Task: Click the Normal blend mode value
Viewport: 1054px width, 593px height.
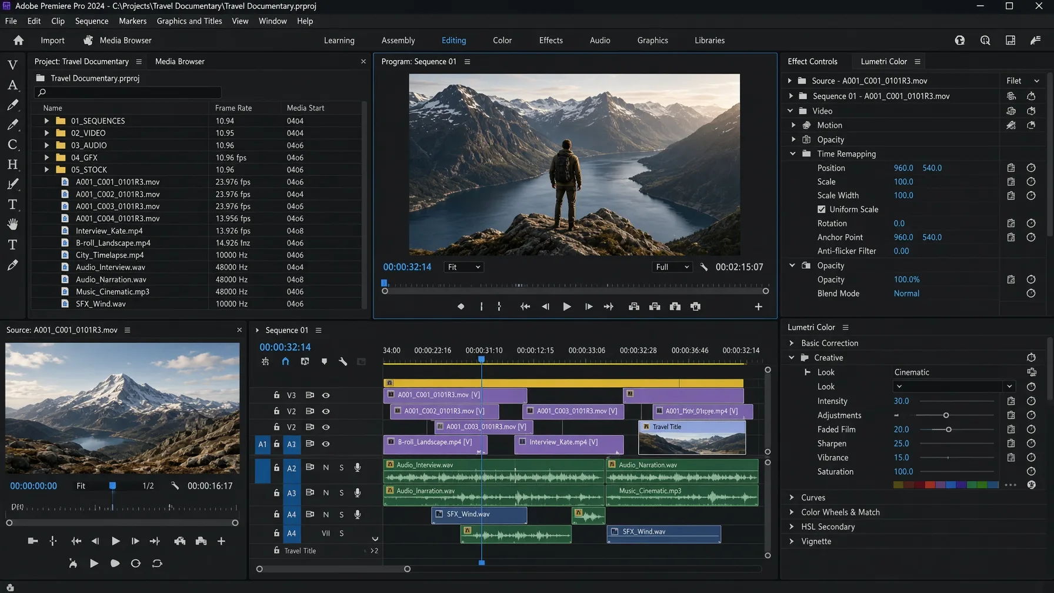Action: point(906,294)
